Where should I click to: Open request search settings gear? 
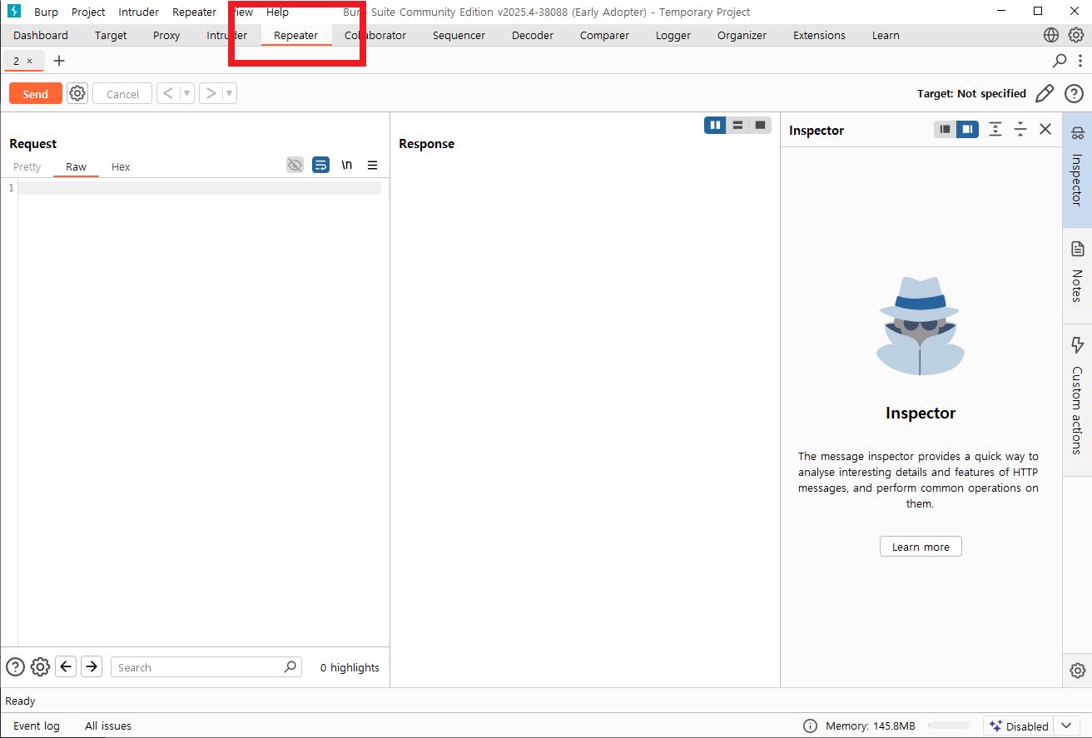[x=40, y=666]
